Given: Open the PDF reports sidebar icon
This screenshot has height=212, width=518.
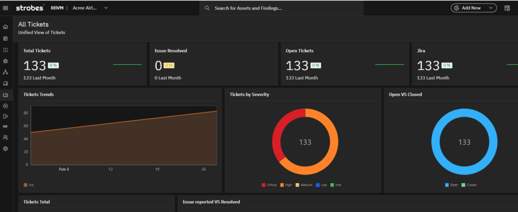Looking at the screenshot, I should [x=6, y=126].
